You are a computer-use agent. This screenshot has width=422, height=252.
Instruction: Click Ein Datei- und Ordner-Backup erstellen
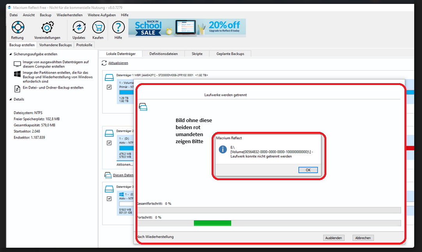click(53, 88)
